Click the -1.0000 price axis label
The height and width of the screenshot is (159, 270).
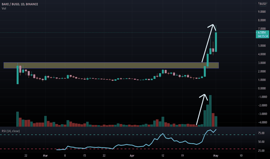point(262,97)
